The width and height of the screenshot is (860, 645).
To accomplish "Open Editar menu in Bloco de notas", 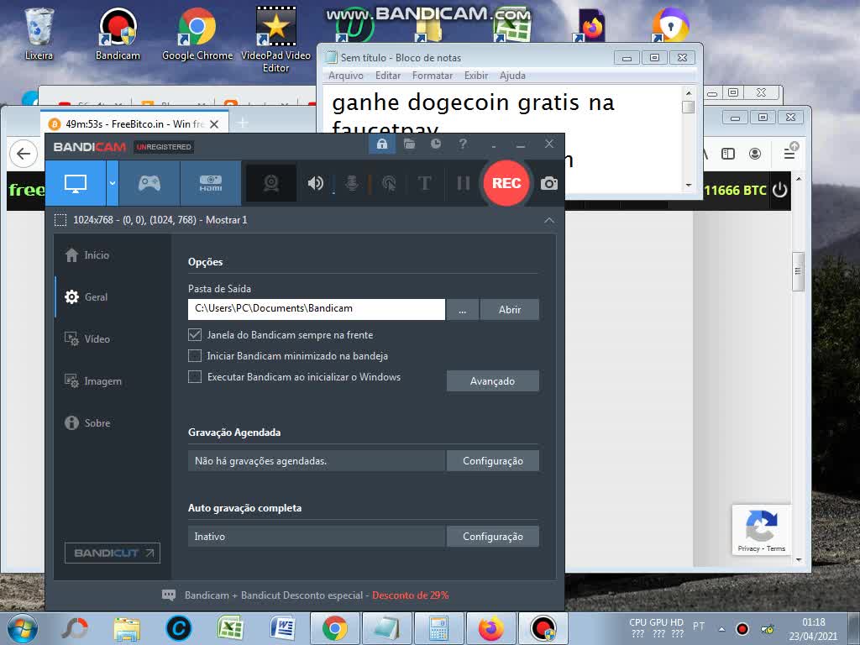I will tap(388, 76).
